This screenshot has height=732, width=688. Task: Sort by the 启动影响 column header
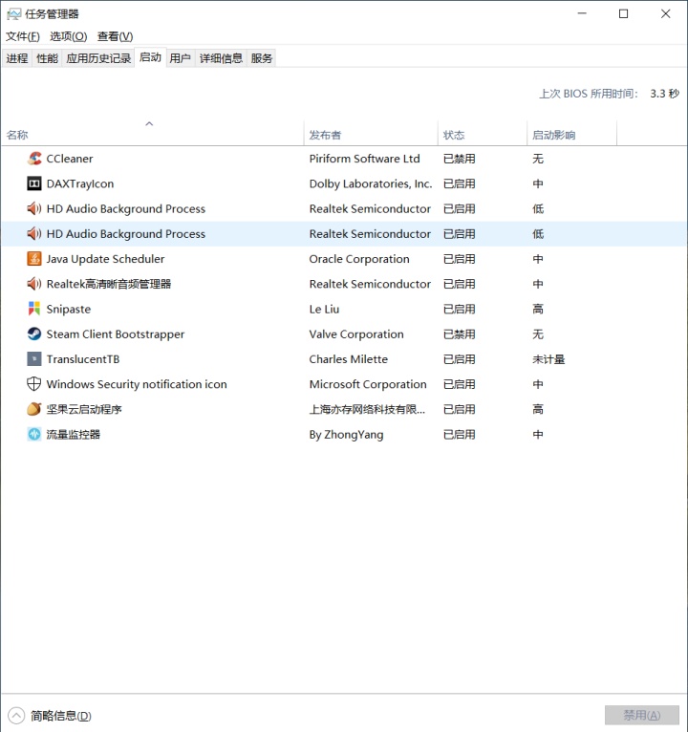tap(571, 135)
